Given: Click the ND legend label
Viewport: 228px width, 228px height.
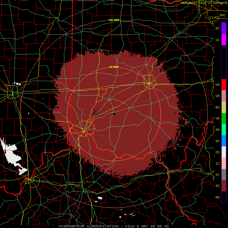Looking at the screenshot, I should click(217, 197).
